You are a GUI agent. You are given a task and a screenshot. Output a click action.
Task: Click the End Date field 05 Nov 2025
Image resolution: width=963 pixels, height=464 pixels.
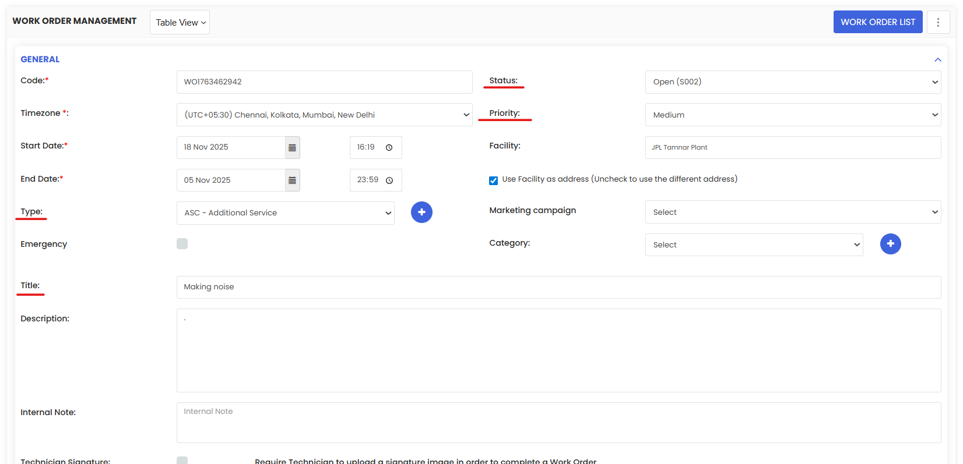pyautogui.click(x=231, y=180)
